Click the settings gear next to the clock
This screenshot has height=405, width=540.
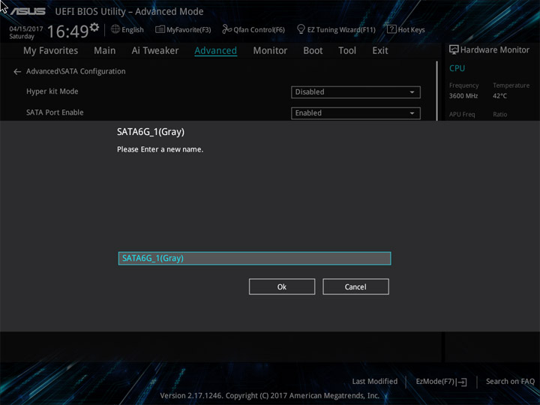pos(94,27)
